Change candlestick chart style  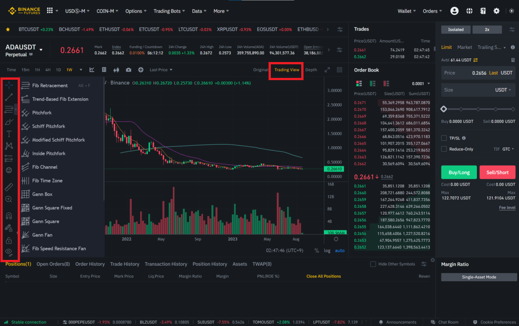point(116,70)
